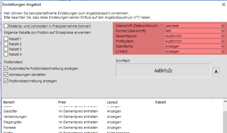Open the Gesamtlayout dropdown arrow
Image resolution: width=227 pixels, height=133 pixels.
pos(223,36)
